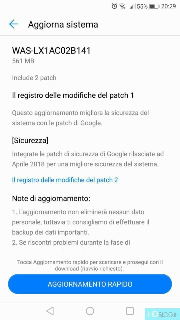The image size is (180, 320).
Task: Tap the recent apps square icon
Action: (x=130, y=311)
